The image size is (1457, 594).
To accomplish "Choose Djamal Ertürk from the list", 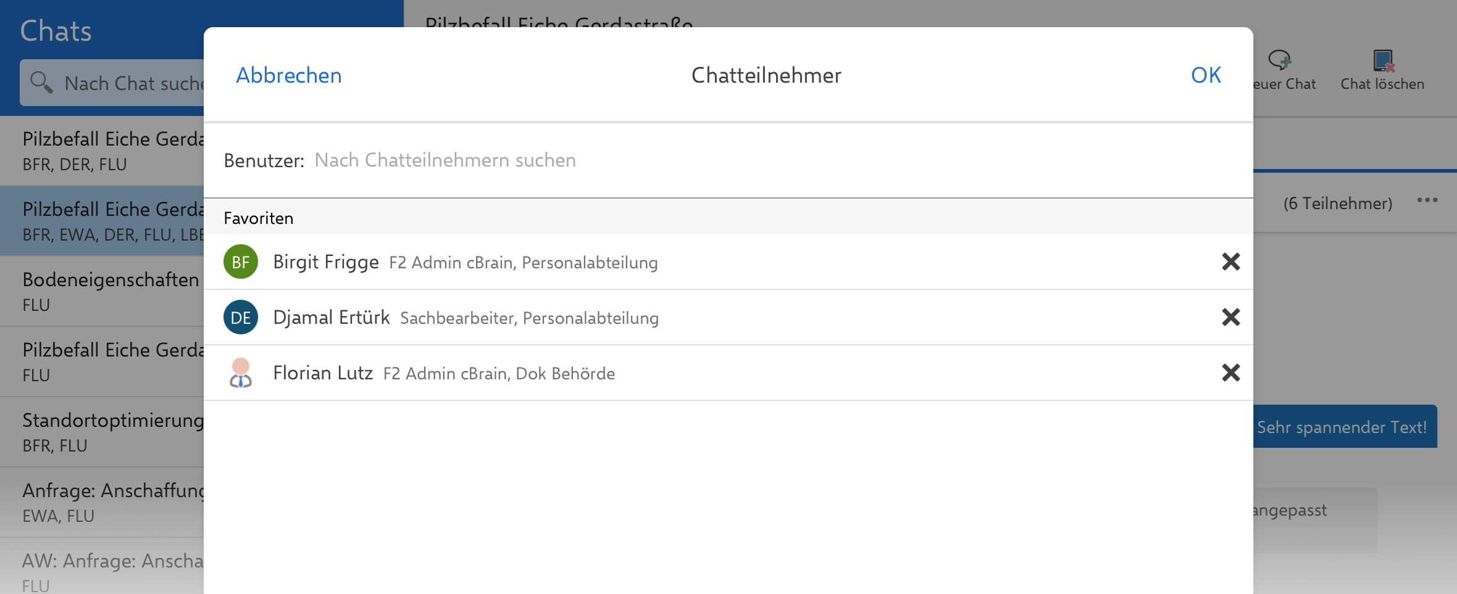I will (x=331, y=317).
